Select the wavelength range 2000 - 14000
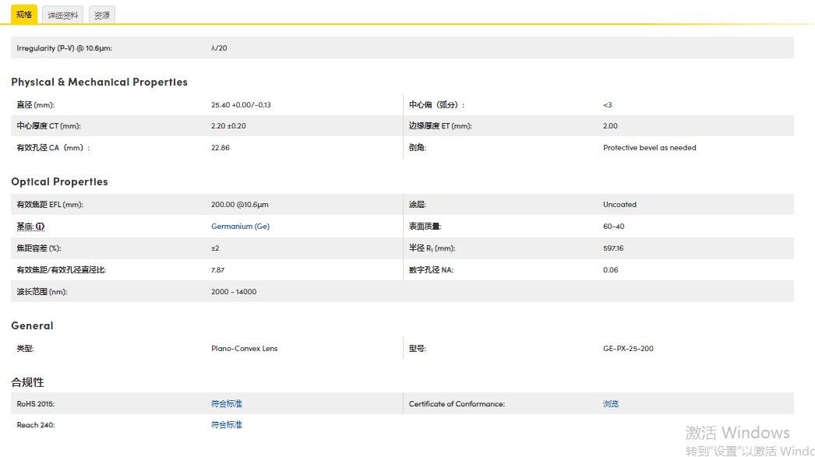This screenshot has height=457, width=815. coord(234,292)
